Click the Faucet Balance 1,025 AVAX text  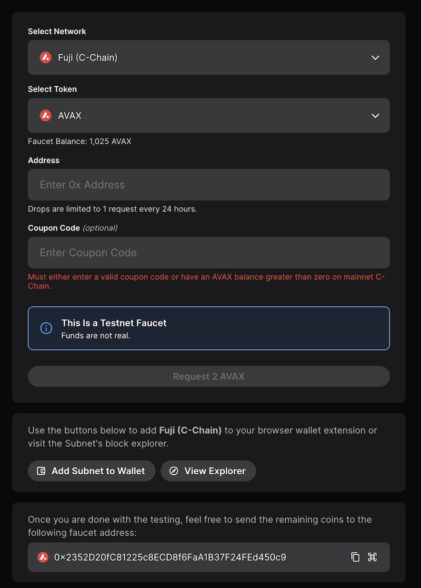pyautogui.click(x=79, y=141)
